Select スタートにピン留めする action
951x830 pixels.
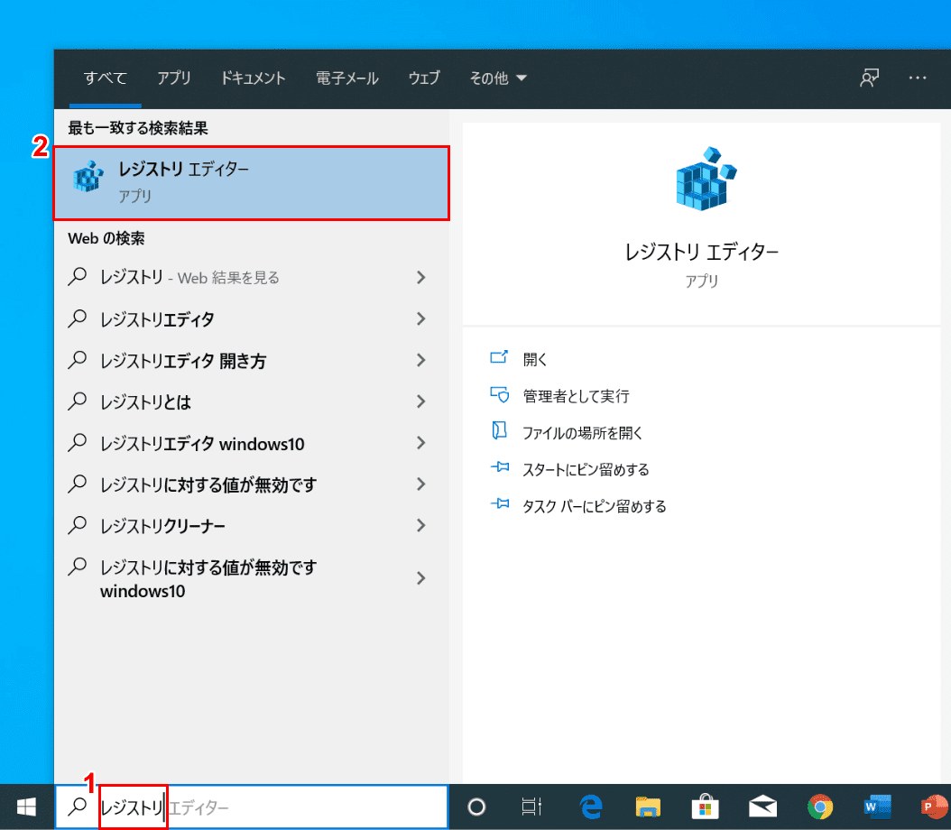pyautogui.click(x=586, y=469)
